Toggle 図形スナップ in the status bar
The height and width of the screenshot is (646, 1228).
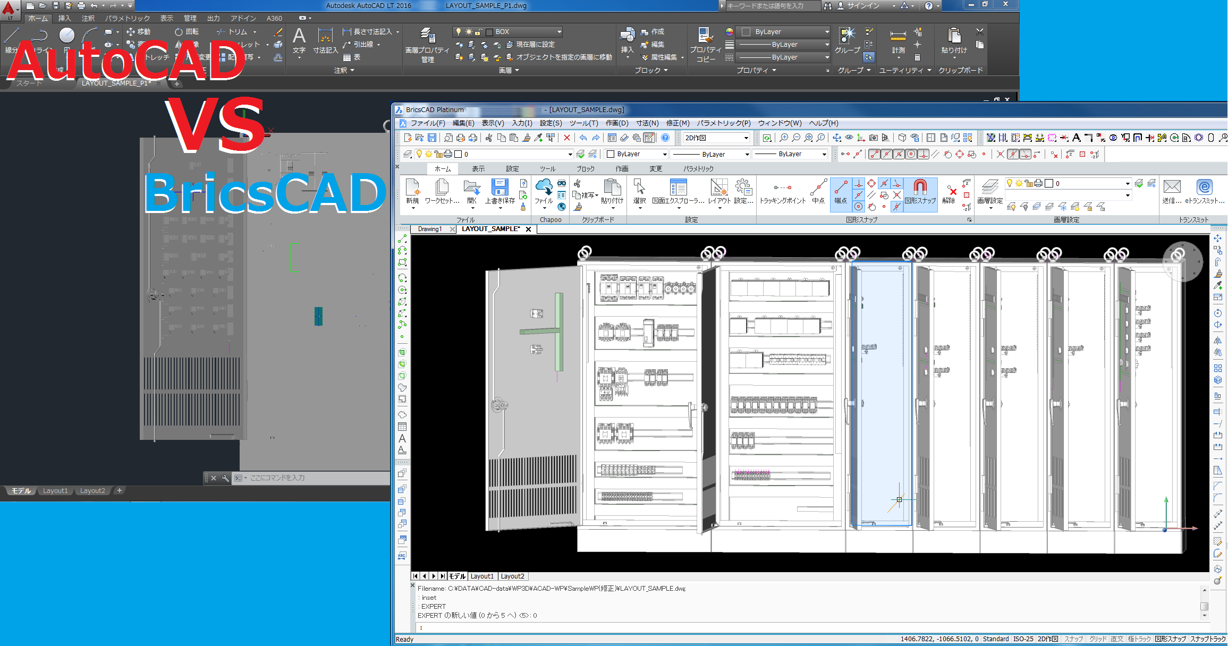click(x=1171, y=639)
